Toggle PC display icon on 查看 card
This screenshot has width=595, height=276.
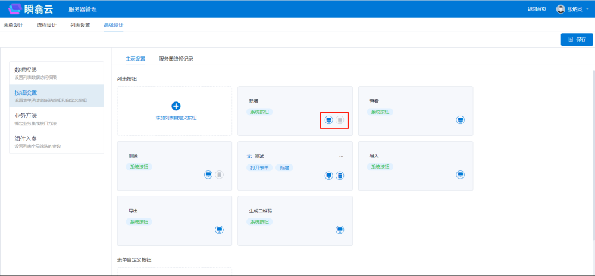461,120
